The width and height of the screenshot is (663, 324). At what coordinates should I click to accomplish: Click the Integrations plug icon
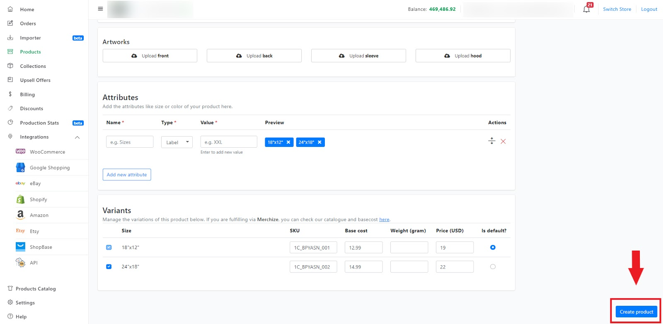pyautogui.click(x=10, y=137)
